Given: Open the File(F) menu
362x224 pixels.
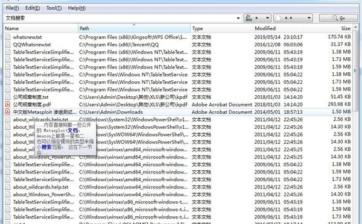Looking at the screenshot, I should (12, 8).
